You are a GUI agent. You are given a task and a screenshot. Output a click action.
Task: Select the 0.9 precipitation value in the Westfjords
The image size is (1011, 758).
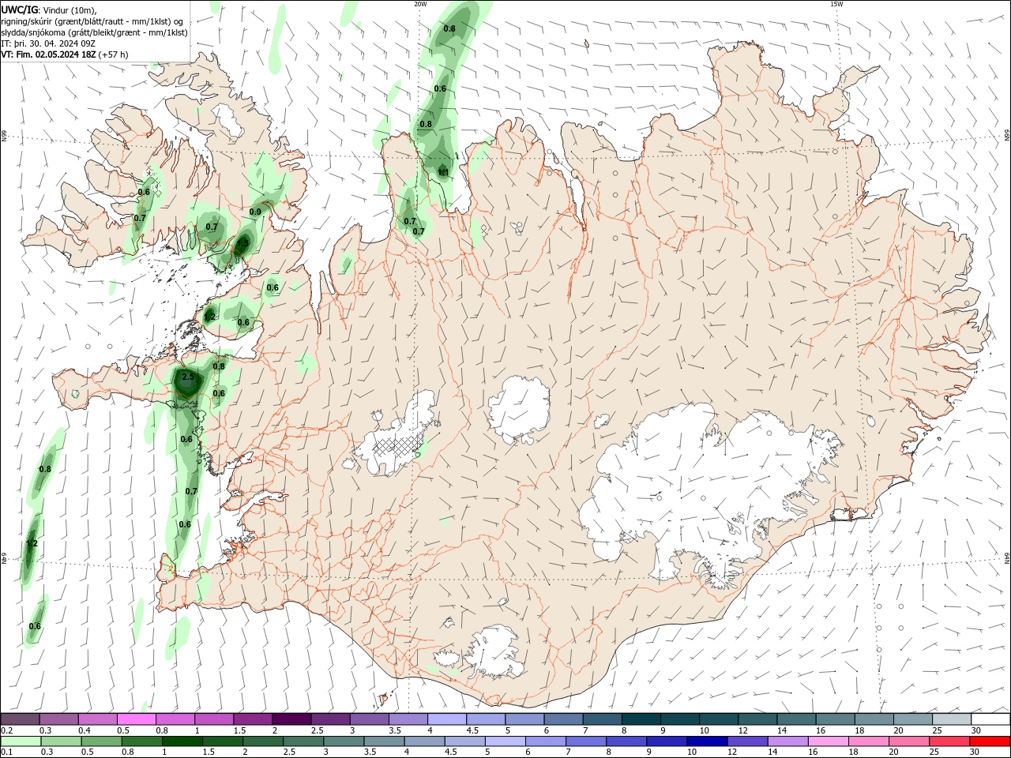pos(255,212)
